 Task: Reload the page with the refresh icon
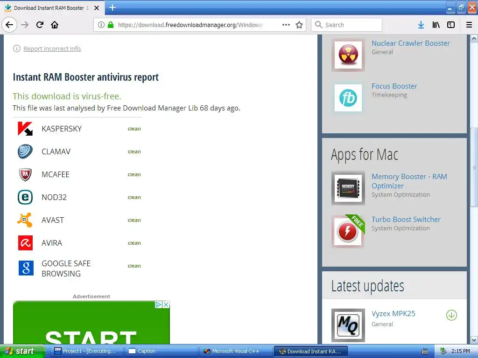[x=40, y=25]
